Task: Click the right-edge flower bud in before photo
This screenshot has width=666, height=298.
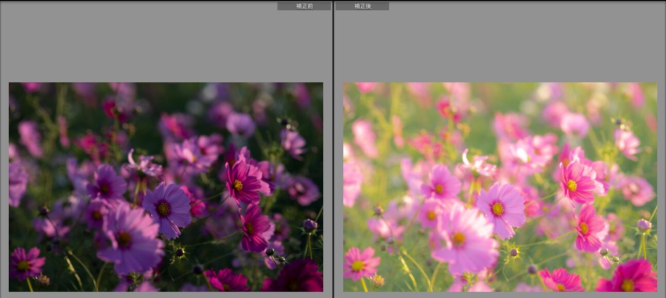Action: [x=309, y=224]
